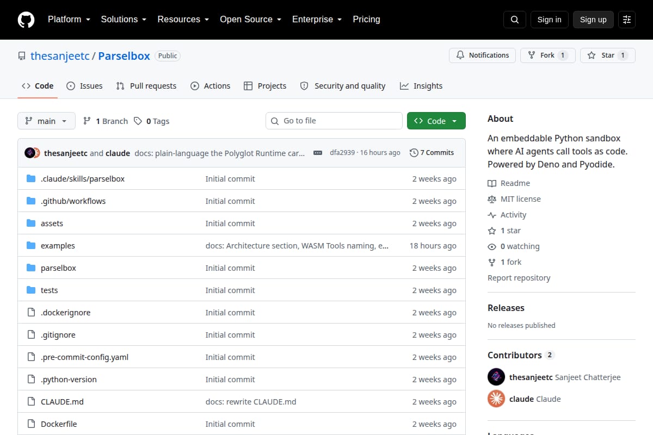Image resolution: width=653 pixels, height=435 pixels.
Task: View the 1 star stargazers link
Action: pos(504,231)
